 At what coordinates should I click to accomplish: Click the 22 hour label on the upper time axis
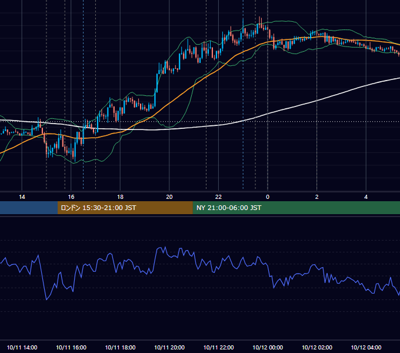click(x=218, y=197)
